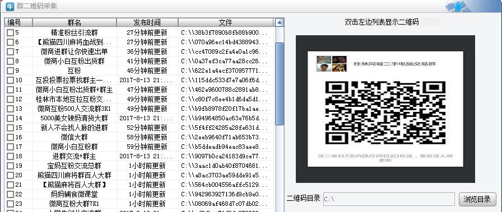Select the row 微商互粉大群7K1
This screenshot has width=502, height=212.
click(x=140, y=204)
